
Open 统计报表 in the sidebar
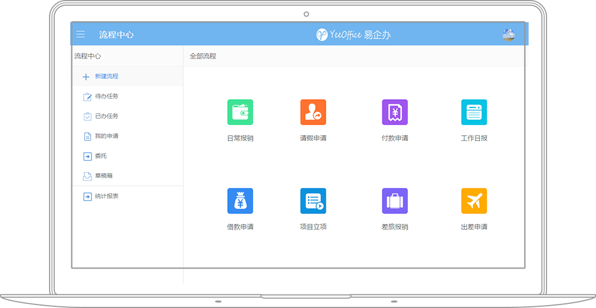[106, 196]
